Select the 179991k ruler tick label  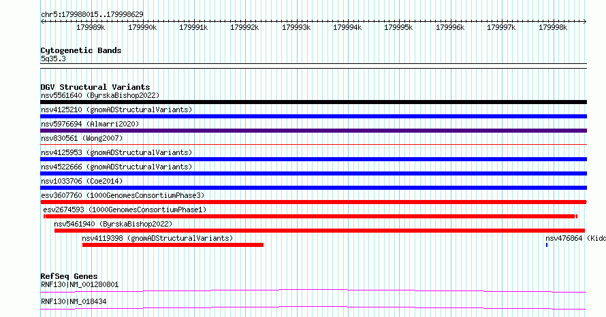(193, 27)
